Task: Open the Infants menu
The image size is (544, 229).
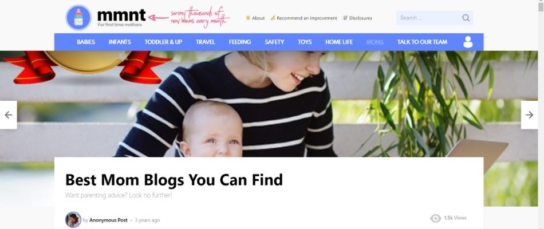Action: (x=120, y=42)
